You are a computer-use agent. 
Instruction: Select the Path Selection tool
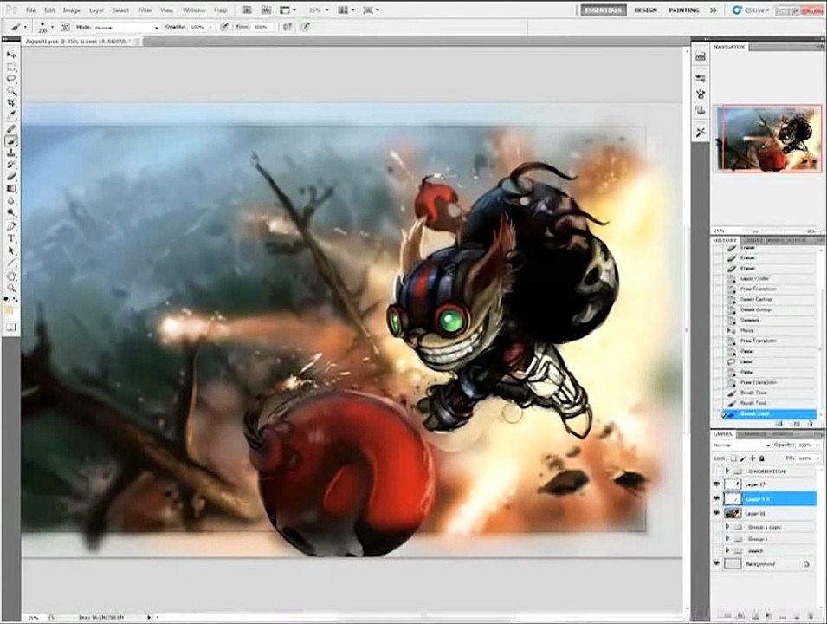tap(11, 250)
